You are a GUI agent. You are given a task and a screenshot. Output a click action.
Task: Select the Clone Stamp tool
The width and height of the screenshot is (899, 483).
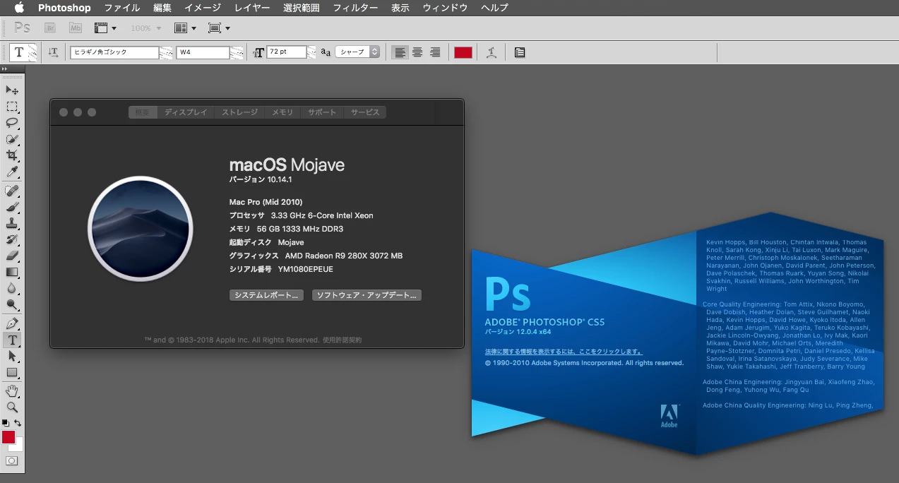click(x=12, y=224)
